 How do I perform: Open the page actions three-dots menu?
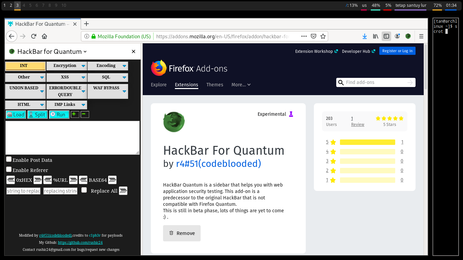pyautogui.click(x=304, y=36)
